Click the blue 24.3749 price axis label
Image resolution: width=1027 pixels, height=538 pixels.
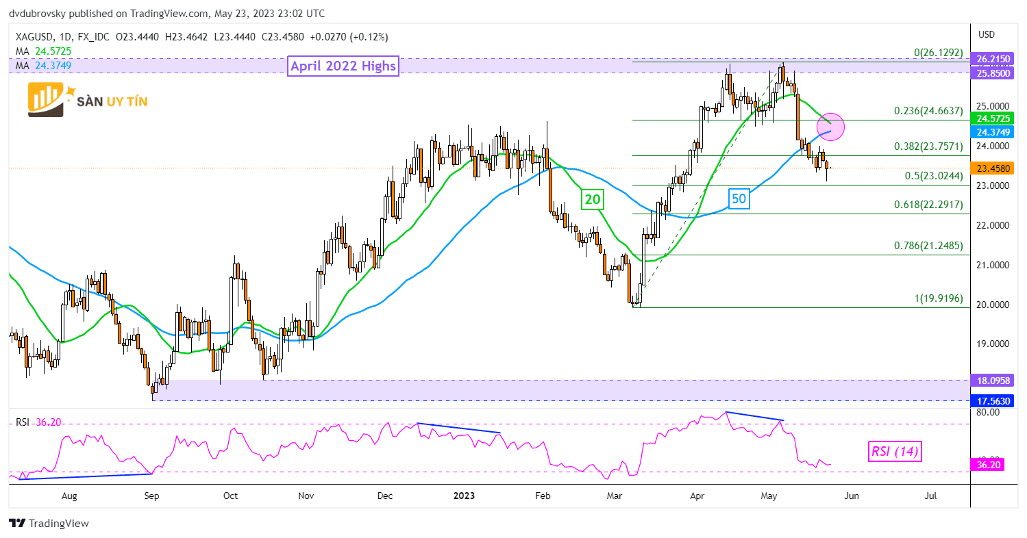point(993,131)
